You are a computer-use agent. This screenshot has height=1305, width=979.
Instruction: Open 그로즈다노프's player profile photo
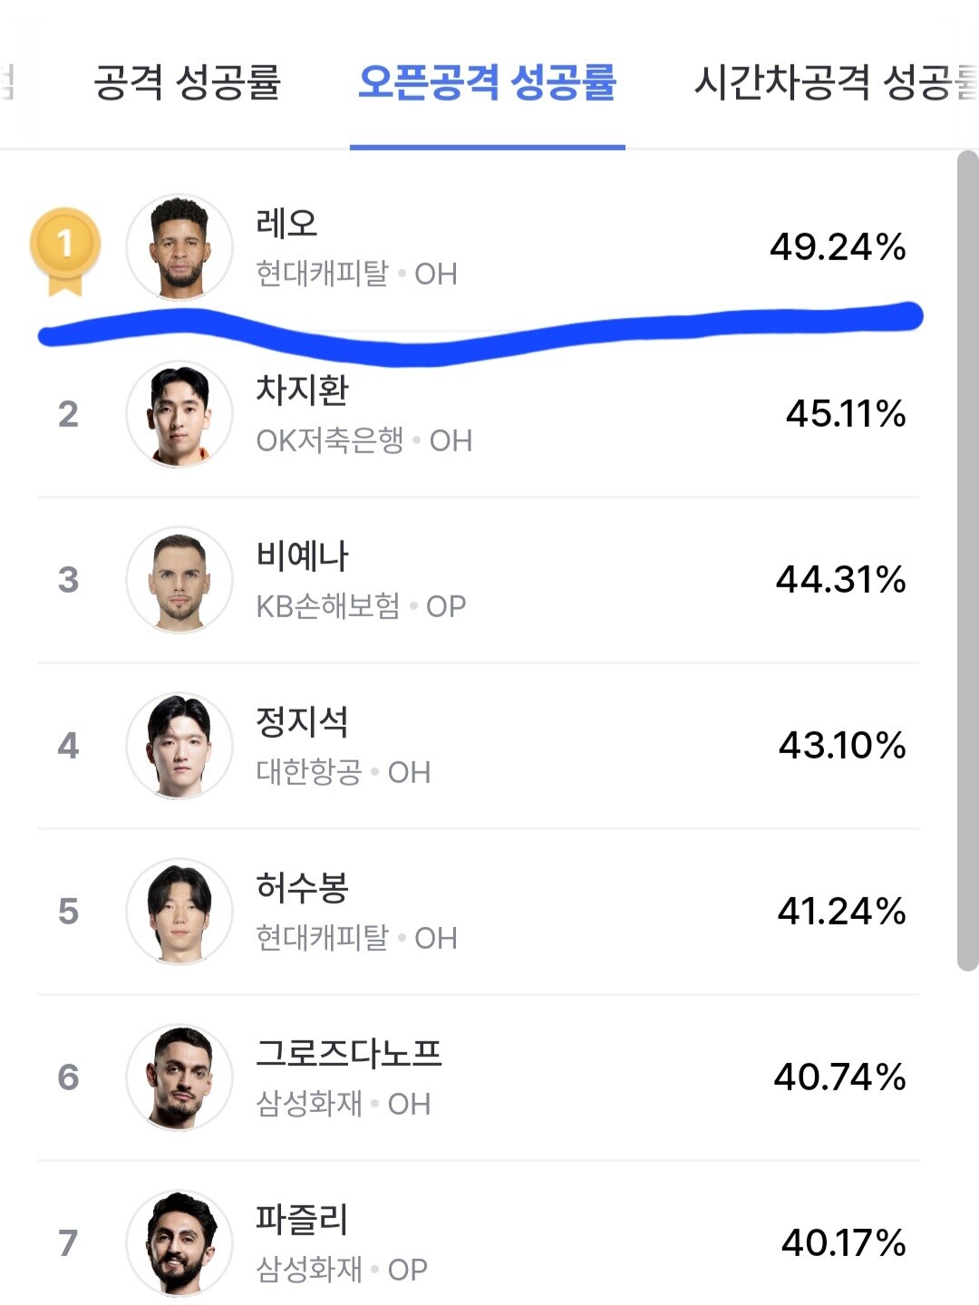click(x=179, y=1078)
